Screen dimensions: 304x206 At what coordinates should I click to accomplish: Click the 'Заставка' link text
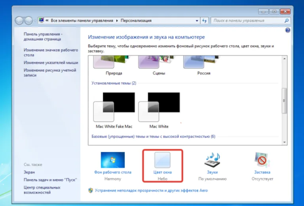[262, 172]
